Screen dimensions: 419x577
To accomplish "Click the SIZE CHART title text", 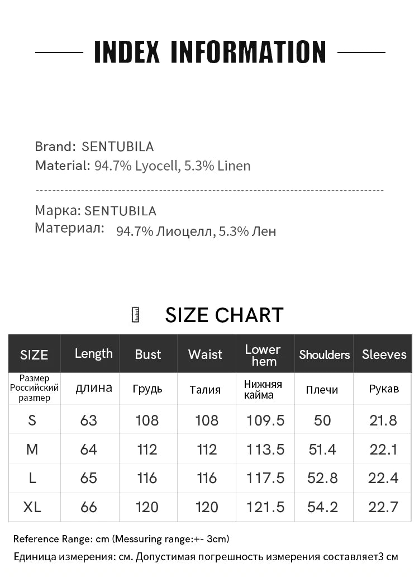I will coord(224,315).
